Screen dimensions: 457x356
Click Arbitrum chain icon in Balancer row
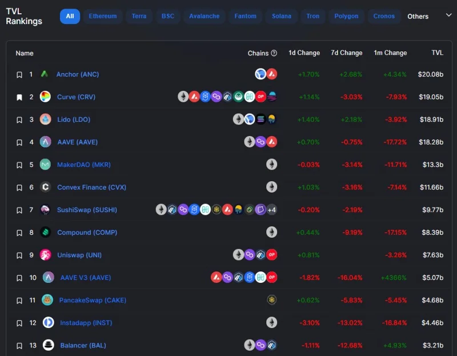(x=272, y=345)
